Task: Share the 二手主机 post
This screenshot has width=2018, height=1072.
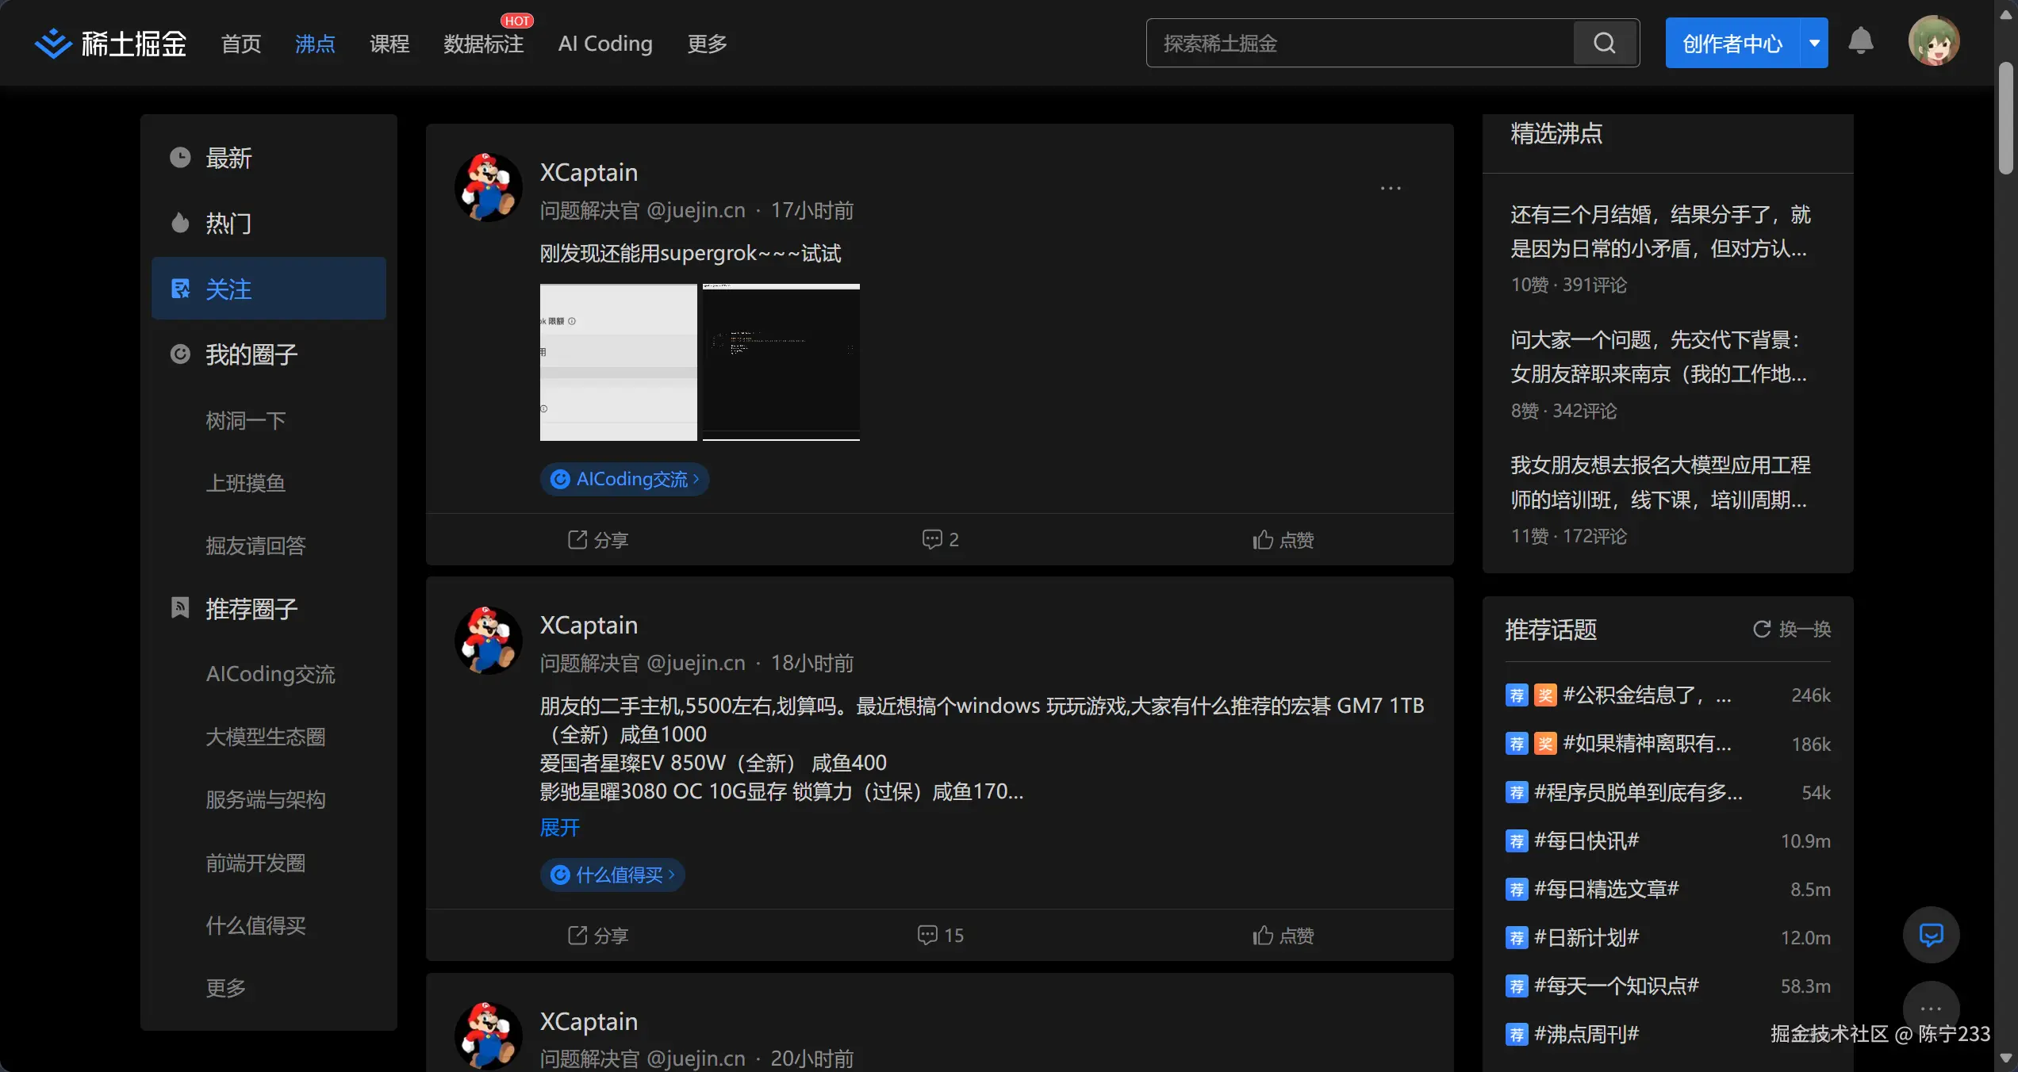Action: 598,936
